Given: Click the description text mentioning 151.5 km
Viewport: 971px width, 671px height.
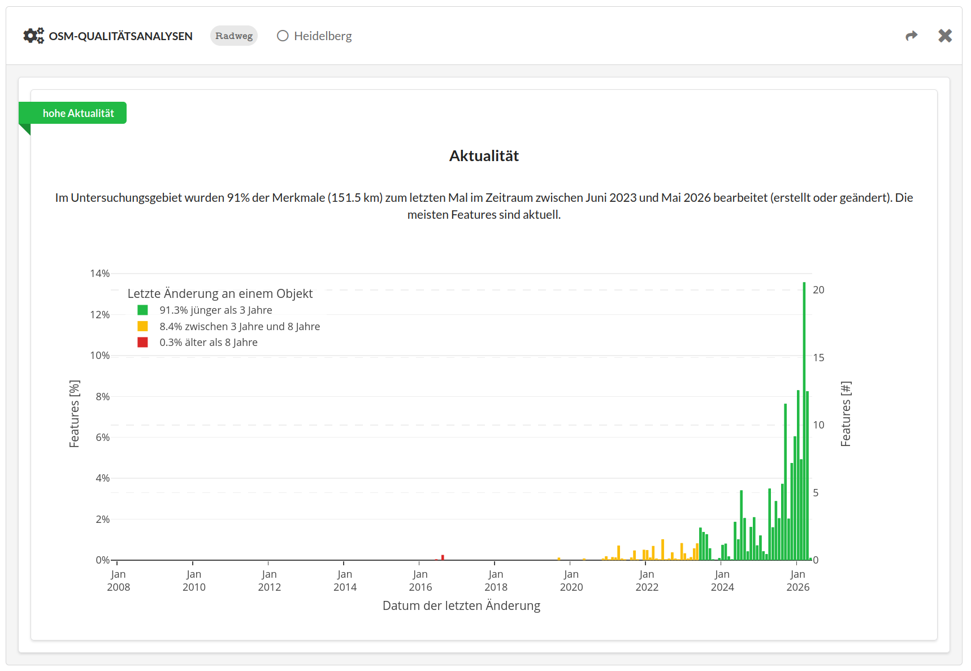Looking at the screenshot, I should point(484,206).
